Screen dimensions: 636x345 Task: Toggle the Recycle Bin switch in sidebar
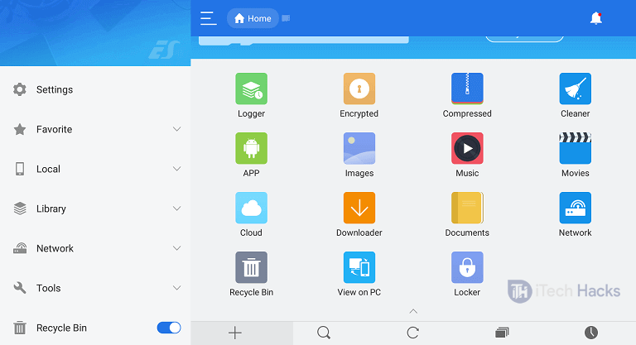click(169, 328)
